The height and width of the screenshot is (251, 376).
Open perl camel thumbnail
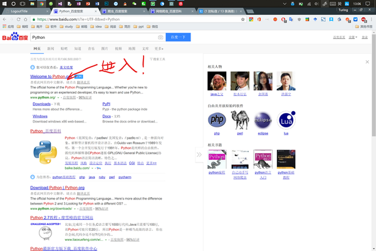click(x=240, y=120)
